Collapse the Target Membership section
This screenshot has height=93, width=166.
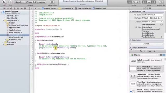131,48
